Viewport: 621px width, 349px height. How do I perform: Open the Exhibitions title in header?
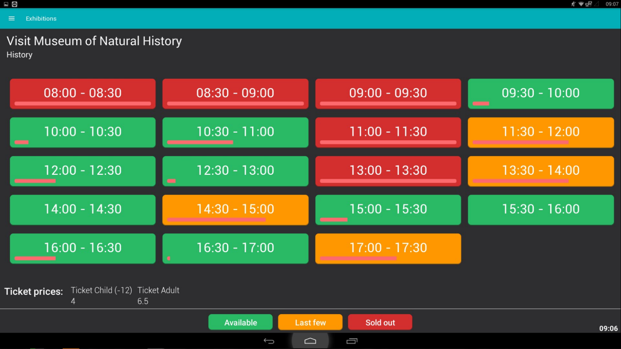point(41,19)
